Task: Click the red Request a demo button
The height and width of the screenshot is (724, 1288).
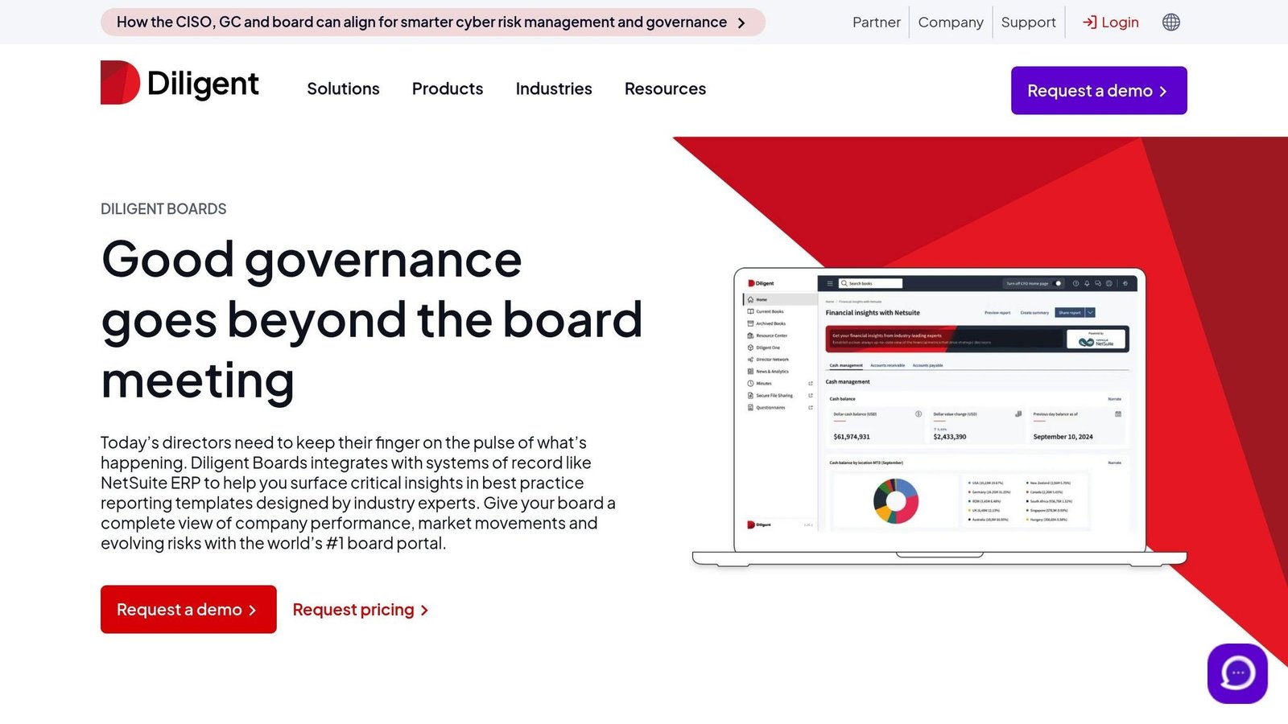Action: click(x=188, y=609)
